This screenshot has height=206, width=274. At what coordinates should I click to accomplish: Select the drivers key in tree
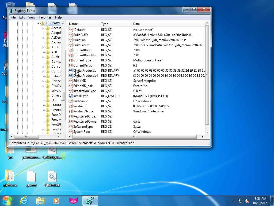[56, 91]
